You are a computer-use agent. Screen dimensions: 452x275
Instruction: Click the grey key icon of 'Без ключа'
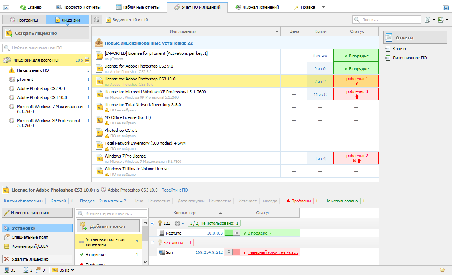click(x=160, y=243)
